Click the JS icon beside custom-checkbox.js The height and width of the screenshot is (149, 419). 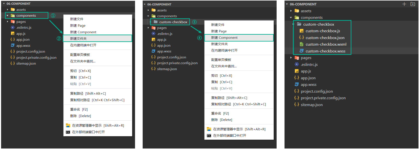click(x=301, y=31)
